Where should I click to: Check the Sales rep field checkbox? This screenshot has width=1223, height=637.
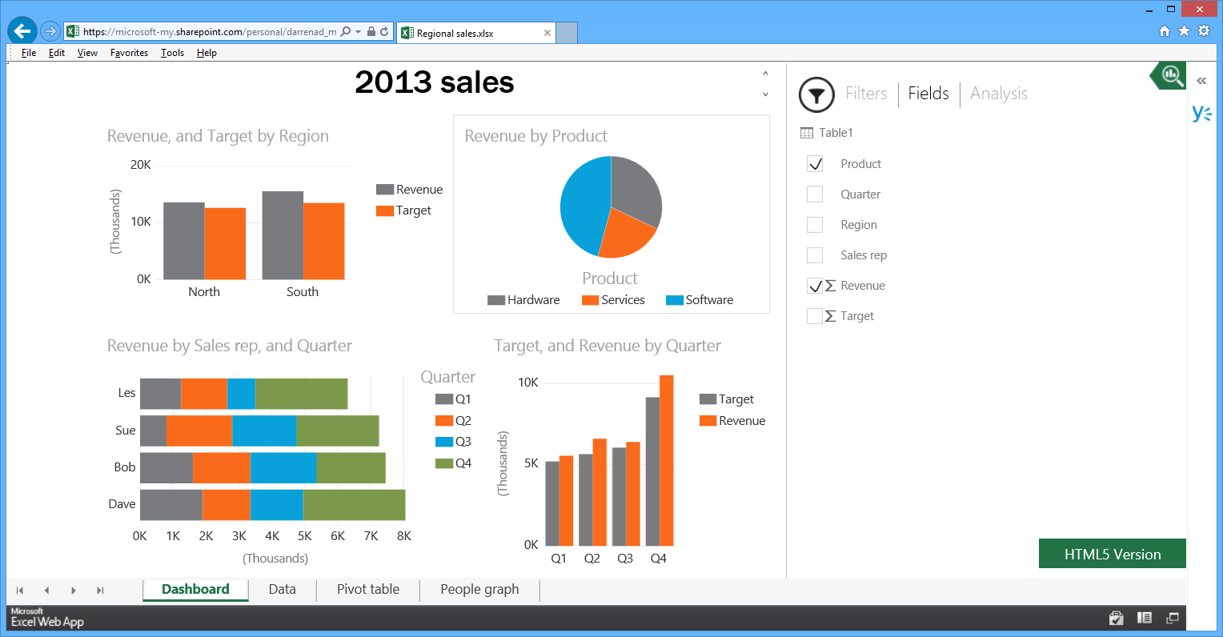click(815, 255)
